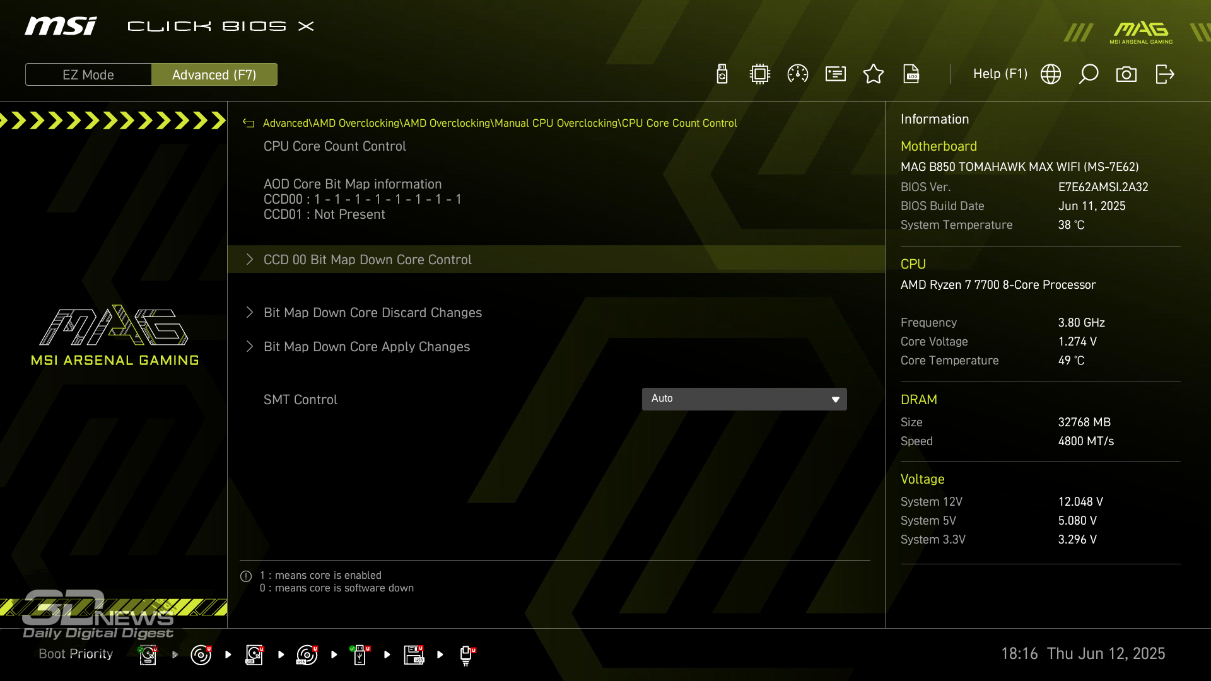Click Frequency value 3.80 GHz
Screen dimensions: 1211x681
[1082, 323]
